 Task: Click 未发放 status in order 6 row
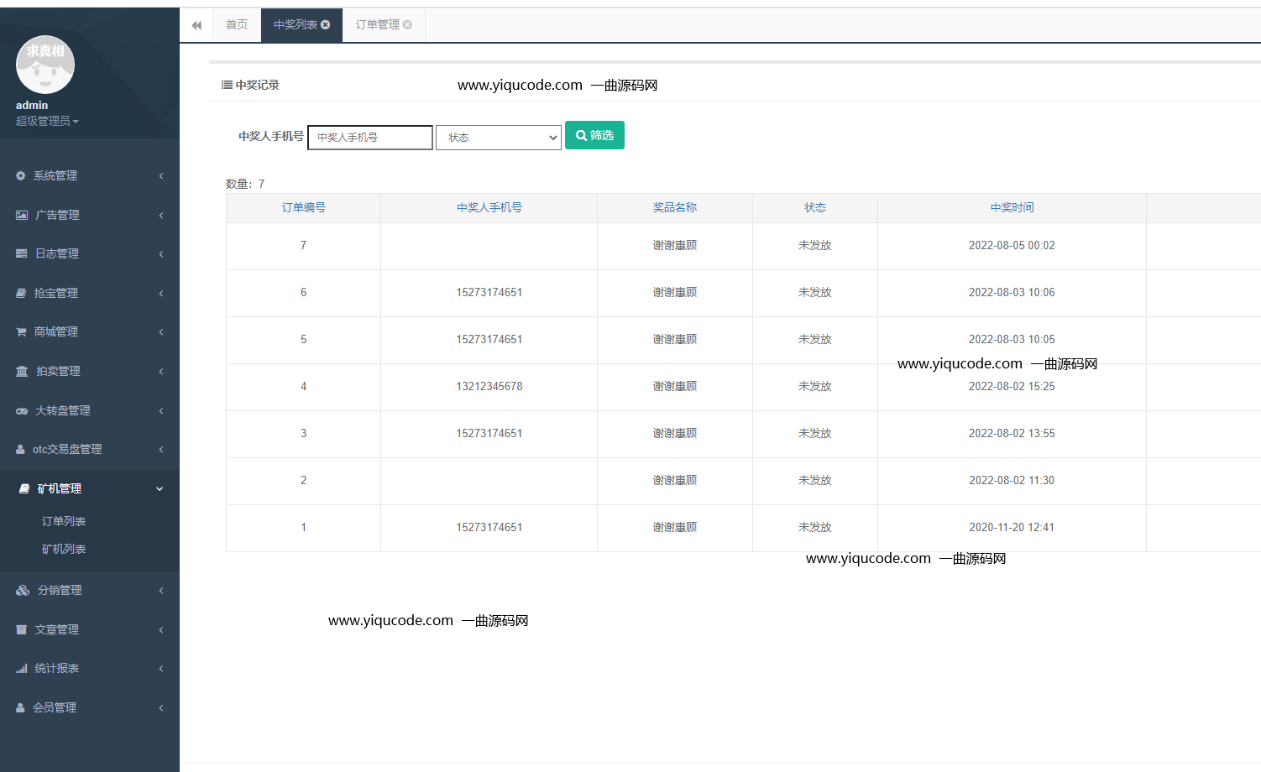[x=815, y=292]
